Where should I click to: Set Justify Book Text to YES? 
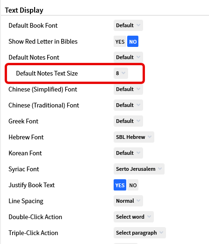pyautogui.click(x=120, y=185)
